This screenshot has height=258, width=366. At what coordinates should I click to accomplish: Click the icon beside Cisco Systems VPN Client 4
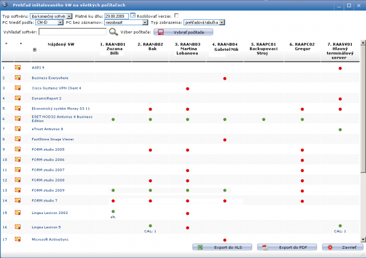tap(18, 88)
